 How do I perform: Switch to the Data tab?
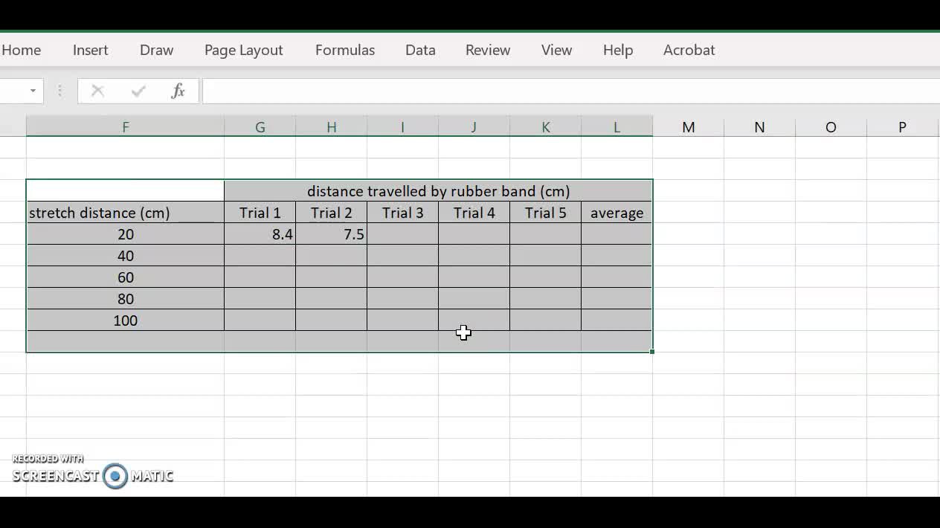coord(420,50)
